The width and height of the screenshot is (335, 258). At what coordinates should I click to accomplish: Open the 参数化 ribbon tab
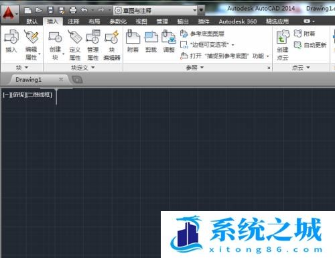[x=118, y=21]
